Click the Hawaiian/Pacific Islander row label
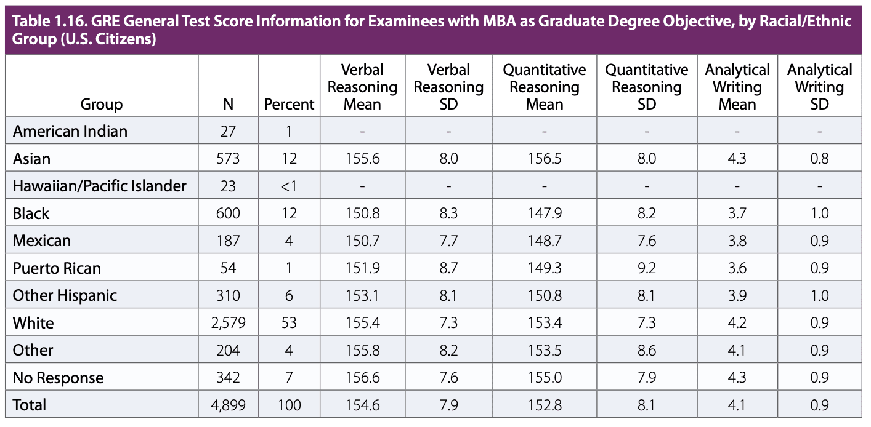This screenshot has width=871, height=427. pyautogui.click(x=100, y=186)
